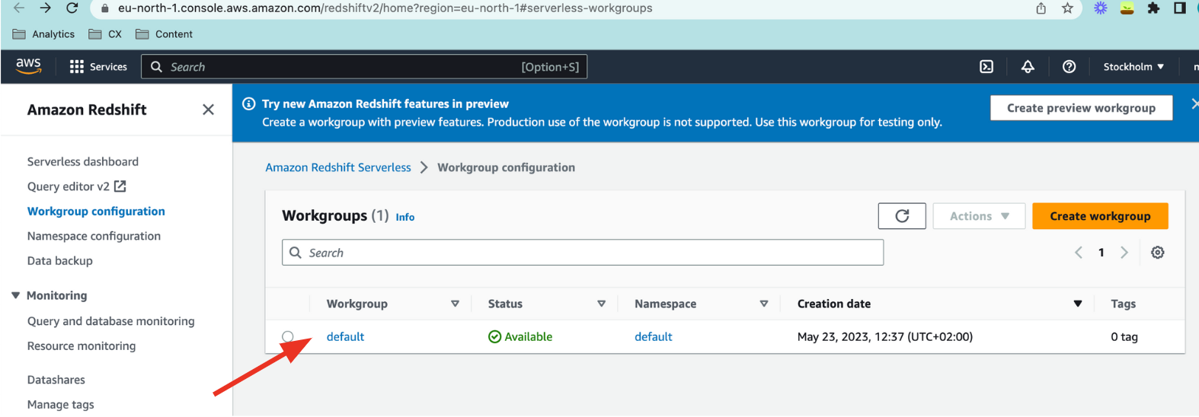This screenshot has width=1199, height=417.
Task: Click the AWS top search field
Action: [364, 67]
